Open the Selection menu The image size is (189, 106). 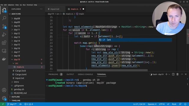point(11,5)
